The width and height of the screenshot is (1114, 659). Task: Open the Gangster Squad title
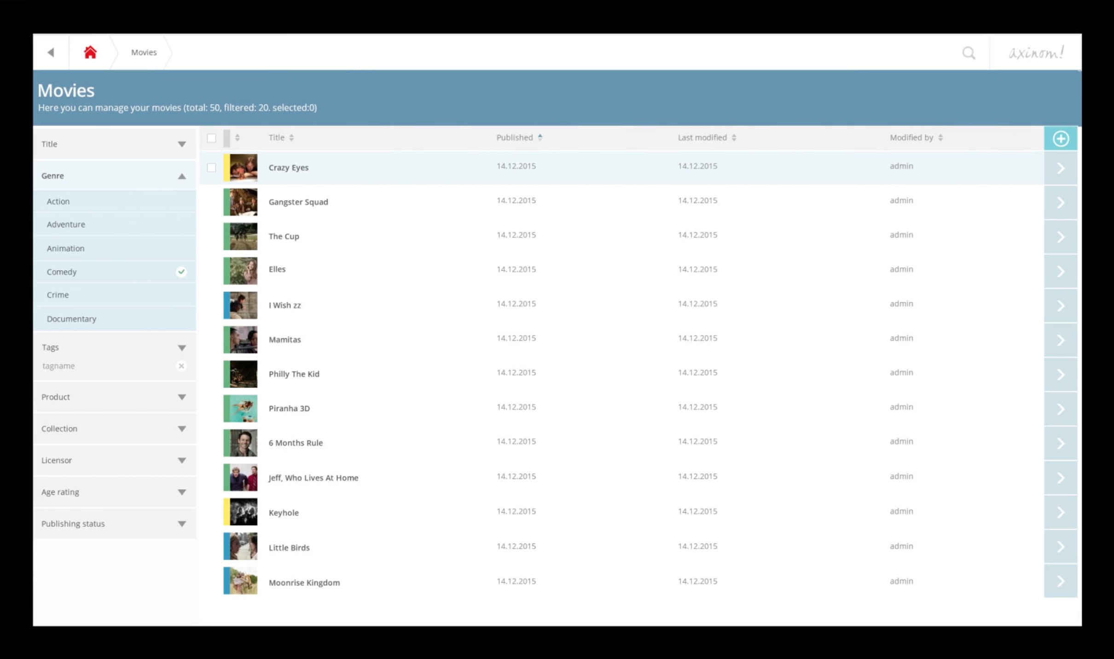pos(298,202)
